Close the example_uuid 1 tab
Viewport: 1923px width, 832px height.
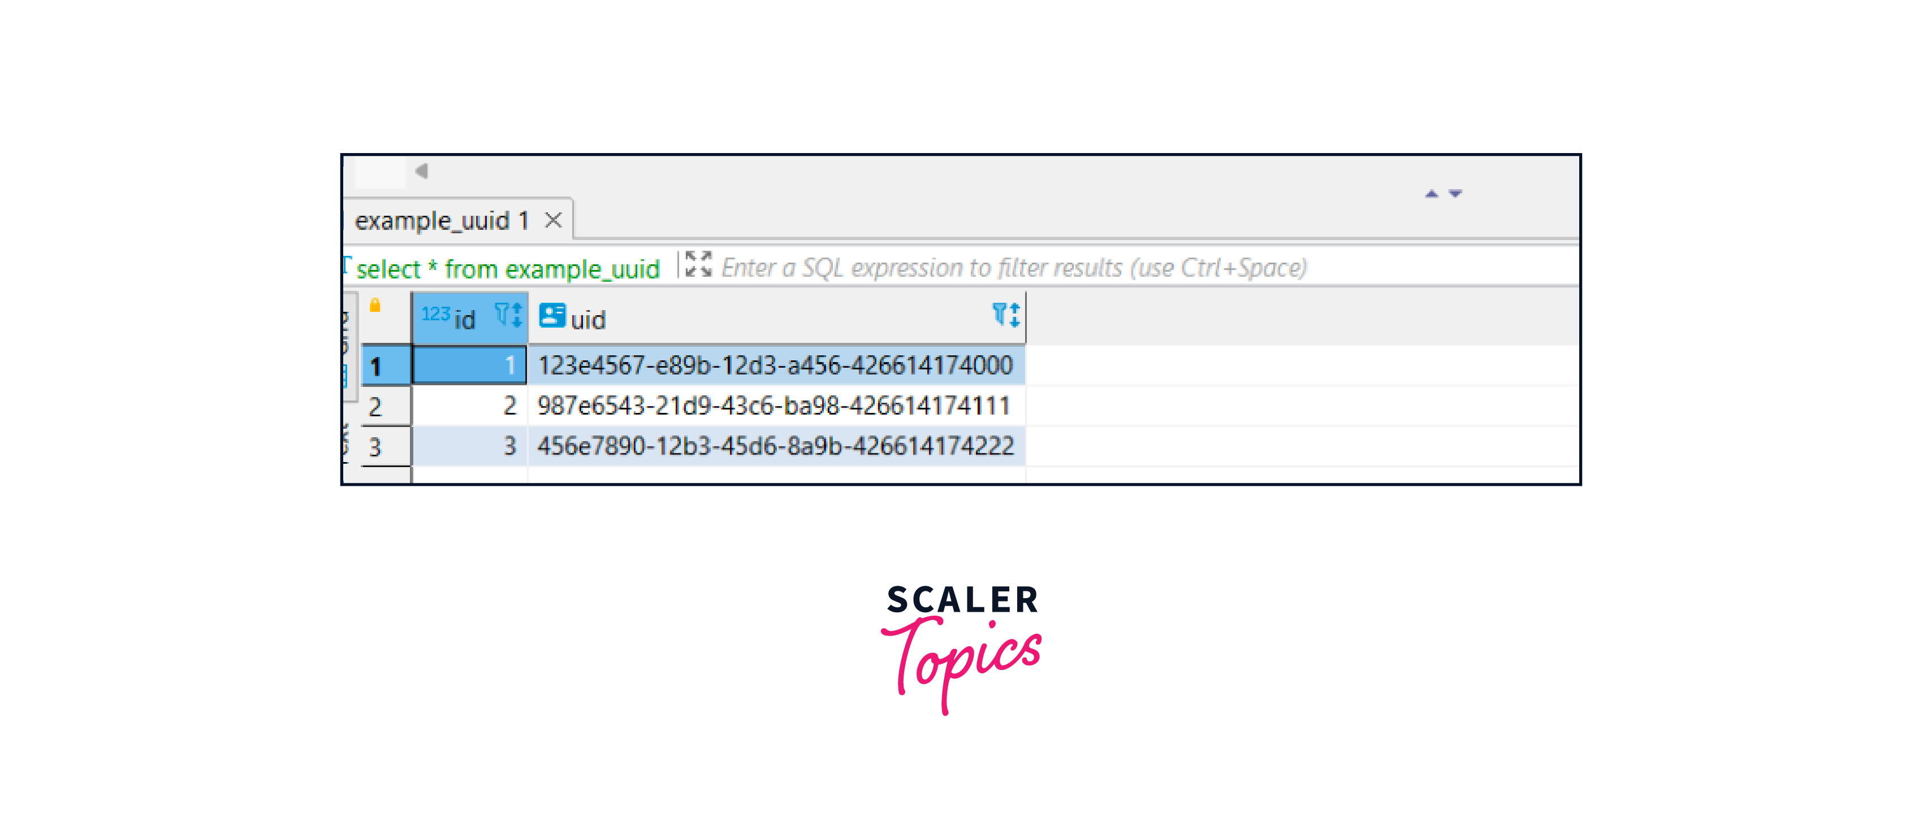click(x=553, y=220)
